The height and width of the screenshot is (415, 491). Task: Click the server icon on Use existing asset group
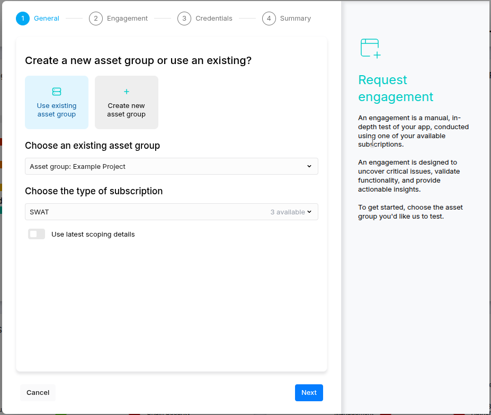tap(57, 92)
